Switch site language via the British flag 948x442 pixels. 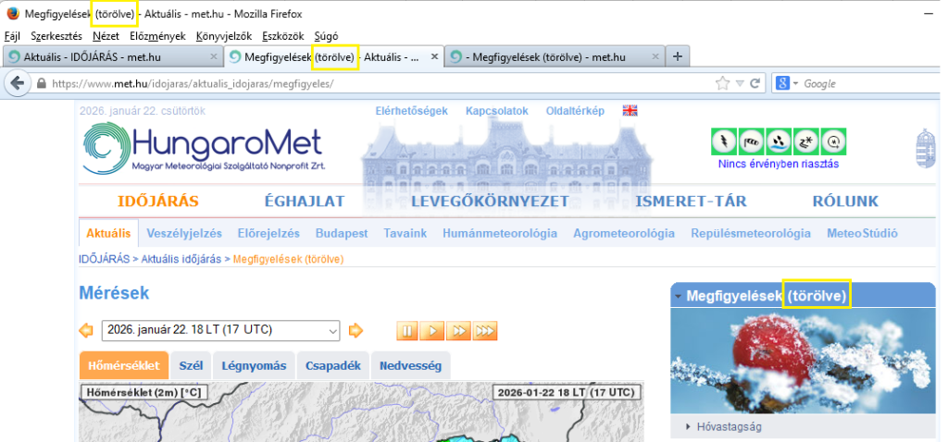[x=630, y=111]
